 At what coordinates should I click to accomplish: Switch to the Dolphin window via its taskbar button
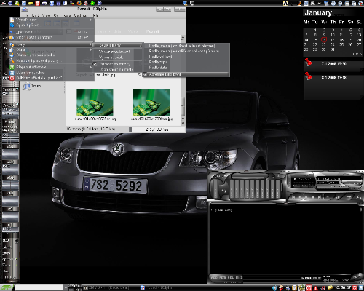click(157, 288)
